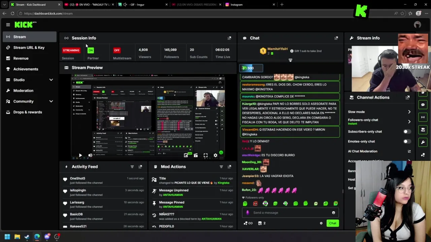The width and height of the screenshot is (431, 242).
Task: Open the AI Chat Moderation external link
Action: click(409, 151)
